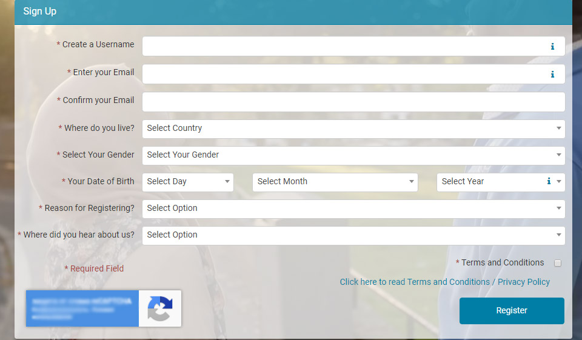Select the Confirm your Email text box
The height and width of the screenshot is (340, 582).
(x=353, y=102)
